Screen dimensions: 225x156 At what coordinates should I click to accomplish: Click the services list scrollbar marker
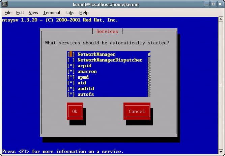(149, 54)
